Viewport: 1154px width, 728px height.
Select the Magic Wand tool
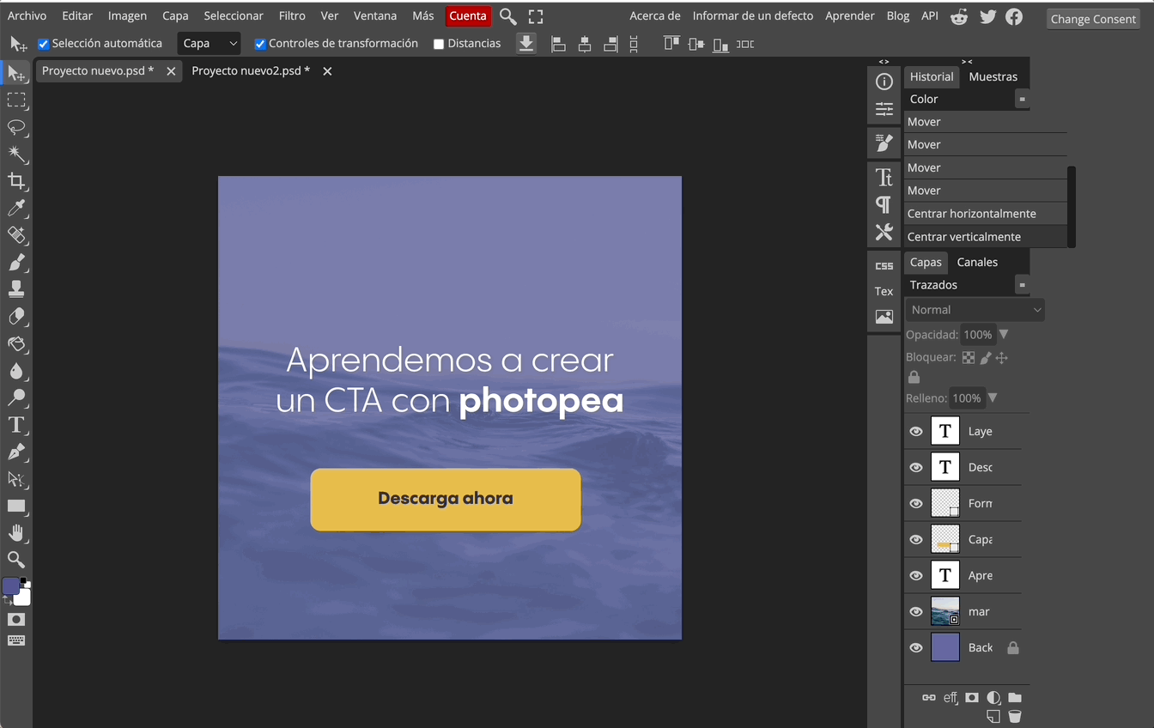click(x=16, y=155)
